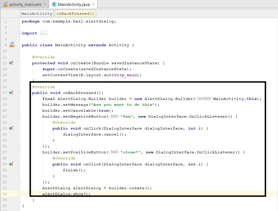
Task: Click the activity_main layout reference
Action: pos(121,75)
